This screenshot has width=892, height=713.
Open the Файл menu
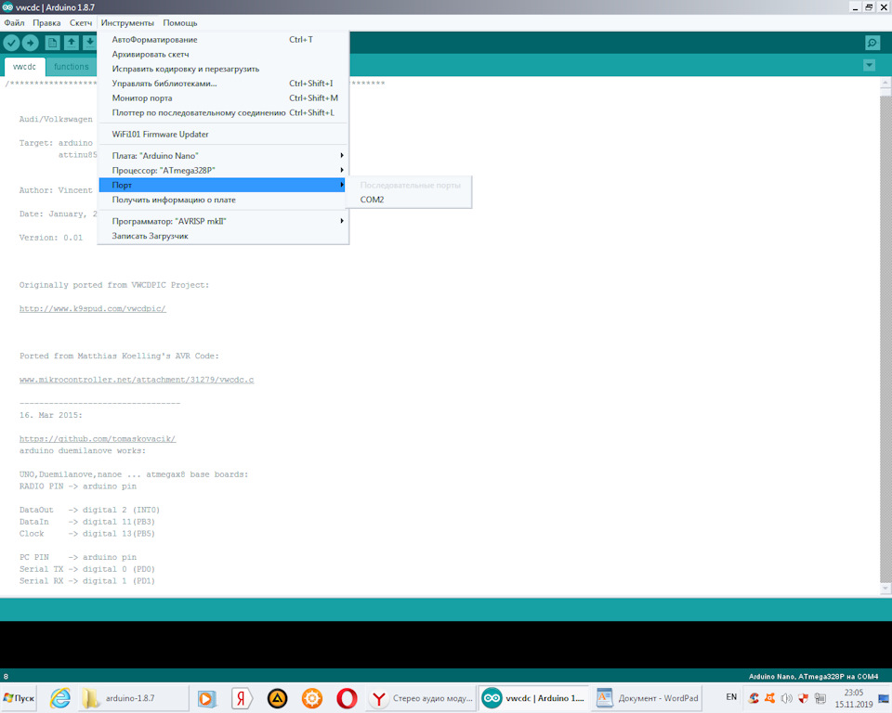click(14, 22)
